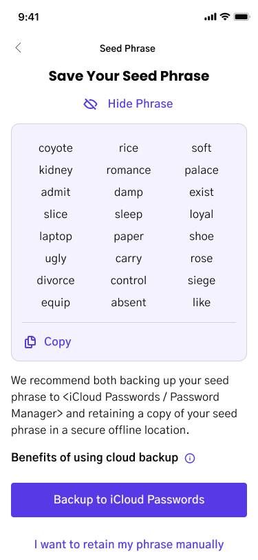Toggle the crossed-eye hide phrase icon
The image size is (258, 560).
pyautogui.click(x=91, y=104)
